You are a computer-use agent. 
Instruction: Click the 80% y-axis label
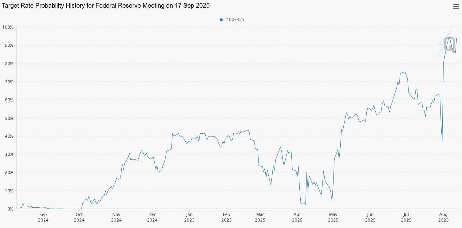coord(9,64)
